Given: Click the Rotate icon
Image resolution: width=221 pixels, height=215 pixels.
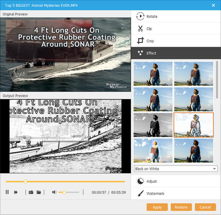Looking at the screenshot, I should 140,16.
